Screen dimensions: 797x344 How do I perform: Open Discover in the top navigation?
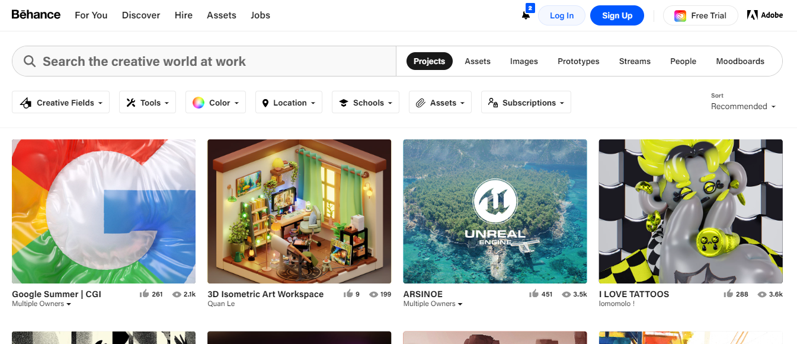click(x=141, y=15)
